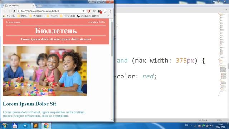The height and width of the screenshot is (129, 229).
Task: Go back with the Chrome back arrow
Action: 4,11
